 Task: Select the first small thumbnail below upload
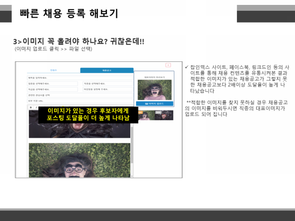(146, 115)
